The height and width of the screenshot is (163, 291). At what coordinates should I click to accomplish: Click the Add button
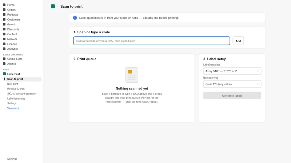(238, 41)
